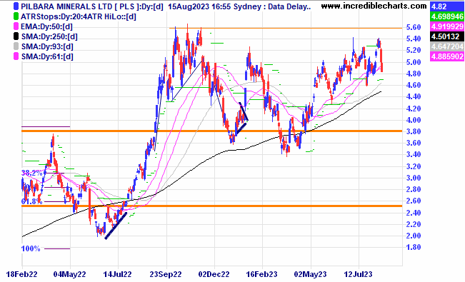Image resolution: width=465 pixels, height=282 pixels.
Task: Click the 4.82 last price value box
Action: (x=446, y=6)
